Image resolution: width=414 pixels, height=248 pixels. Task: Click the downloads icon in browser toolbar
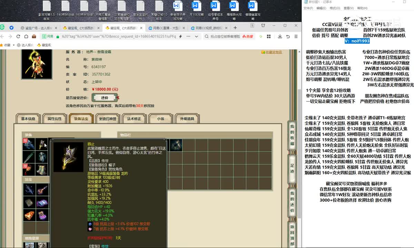coord(279,36)
